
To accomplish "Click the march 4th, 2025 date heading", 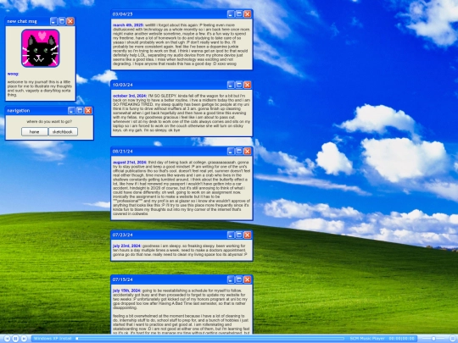I will pyautogui.click(x=128, y=25).
